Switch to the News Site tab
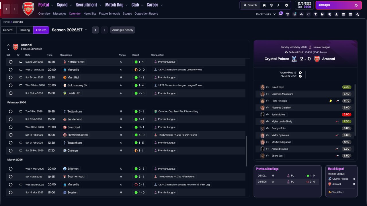367x206 pixels. [90, 13]
